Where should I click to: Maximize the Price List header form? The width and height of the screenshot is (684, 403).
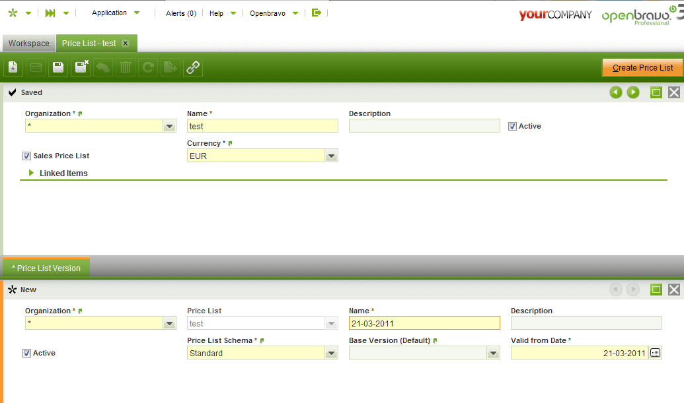pyautogui.click(x=656, y=92)
